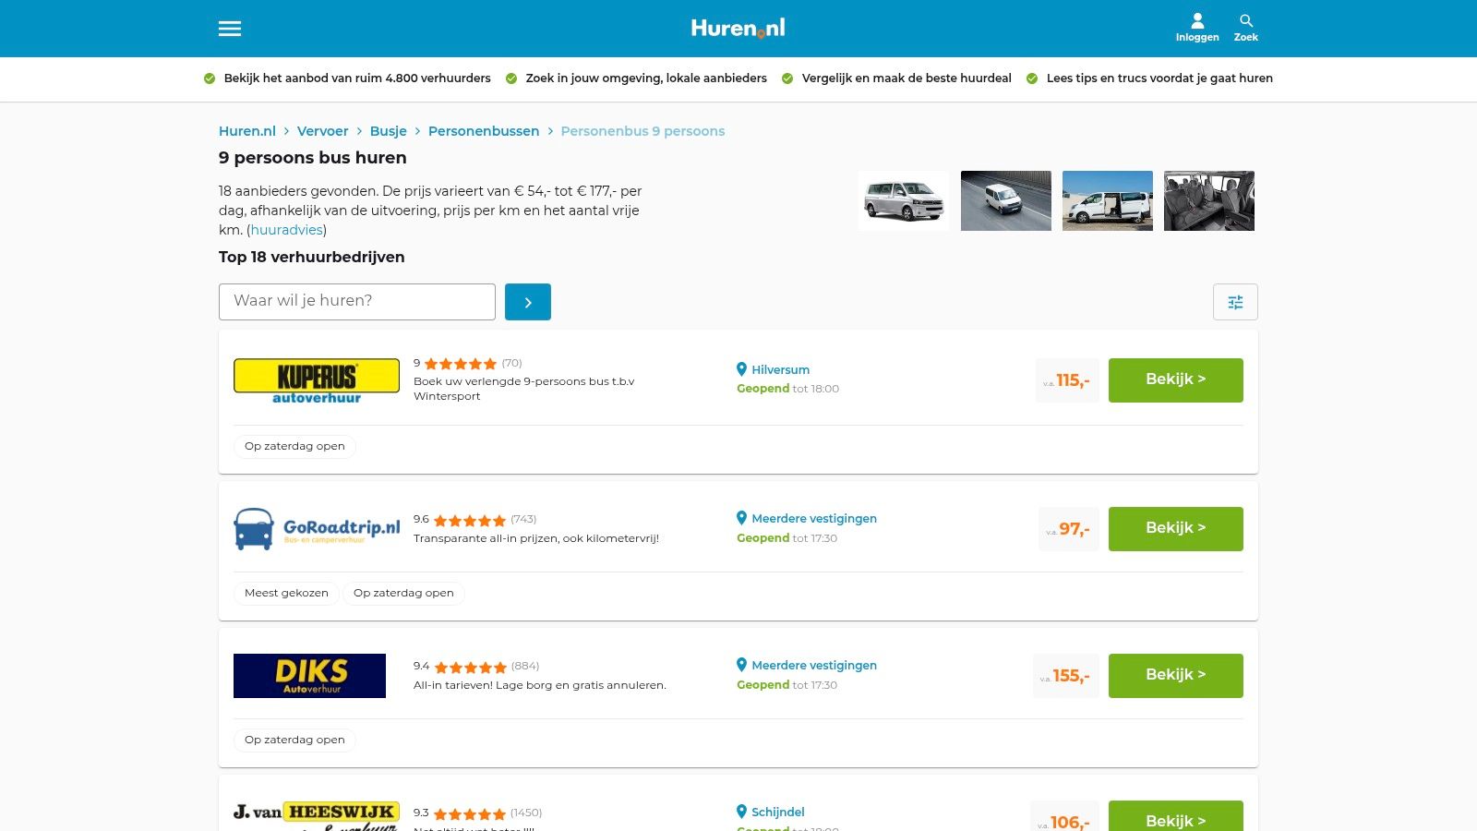This screenshot has width=1477, height=831.
Task: Open GoRoadtrip's Meerdere vestigingen link
Action: 814,519
